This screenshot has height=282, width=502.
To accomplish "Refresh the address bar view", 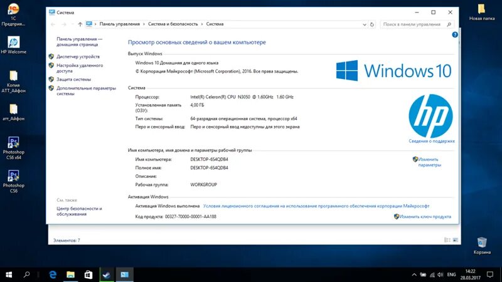I will click(371, 24).
